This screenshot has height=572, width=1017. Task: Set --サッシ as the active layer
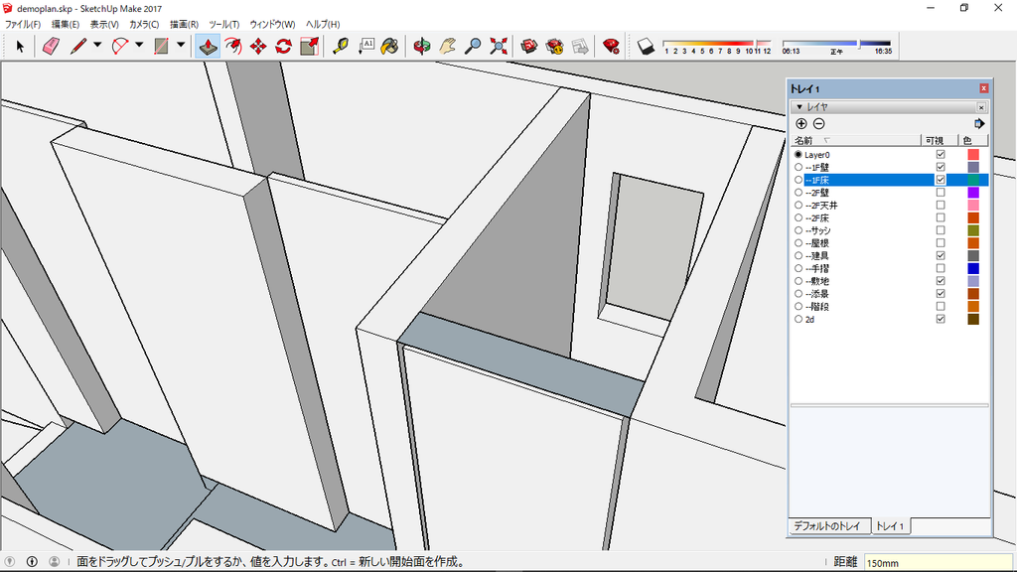coord(799,230)
